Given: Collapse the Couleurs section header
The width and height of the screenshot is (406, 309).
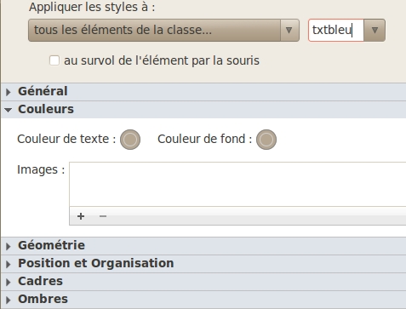Looking at the screenshot, I should point(203,110).
